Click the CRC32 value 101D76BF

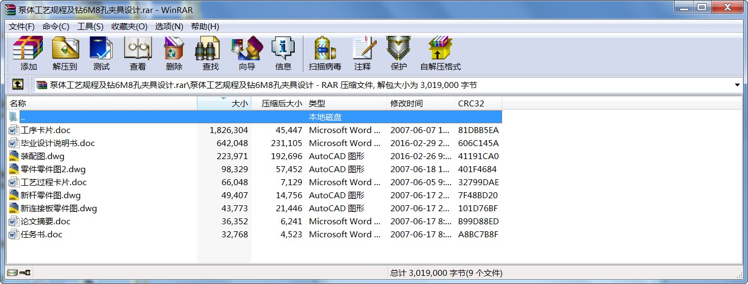click(x=478, y=209)
